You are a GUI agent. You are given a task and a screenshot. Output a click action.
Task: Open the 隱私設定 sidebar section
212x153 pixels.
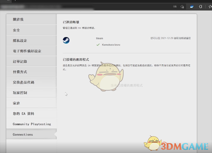(31, 41)
